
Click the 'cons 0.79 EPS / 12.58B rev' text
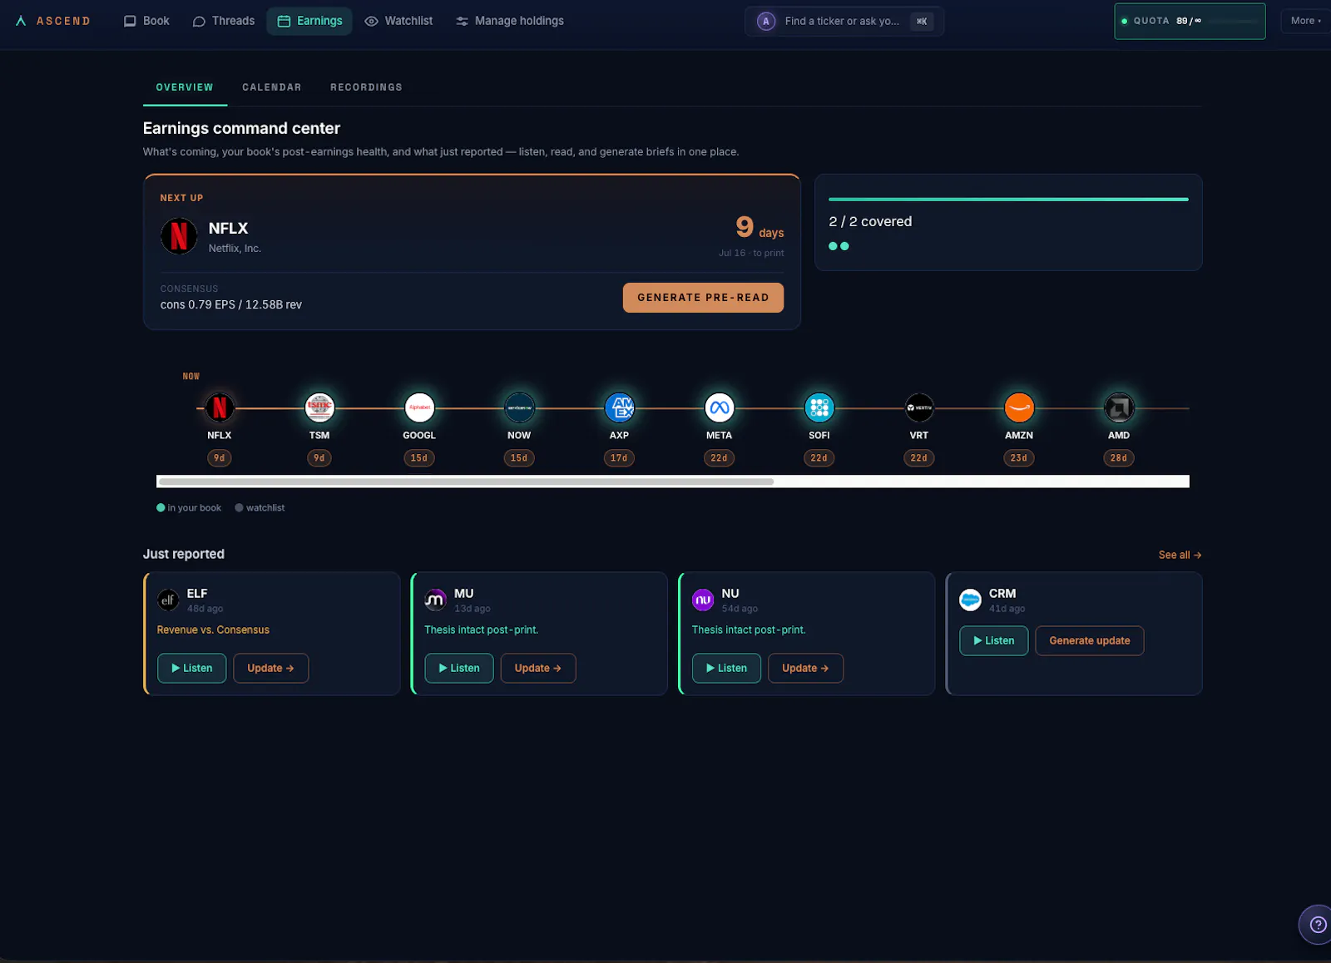click(231, 304)
